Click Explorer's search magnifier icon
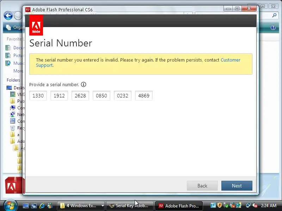The height and width of the screenshot is (211, 282). (x=274, y=15)
